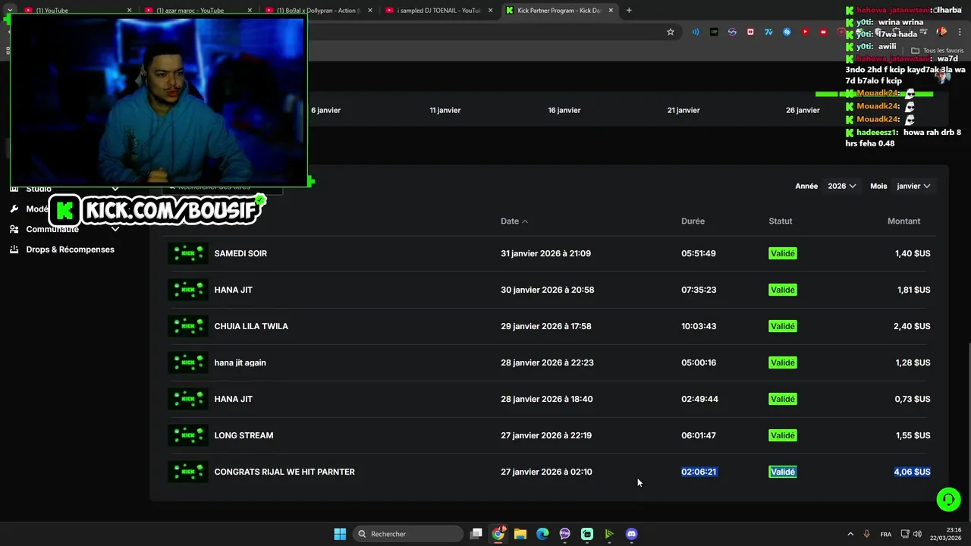Open the Chrome three-dot menu
Screen dimensions: 971x546
coord(960,32)
